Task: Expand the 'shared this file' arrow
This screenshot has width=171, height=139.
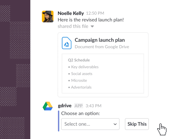Action: [x=92, y=27]
